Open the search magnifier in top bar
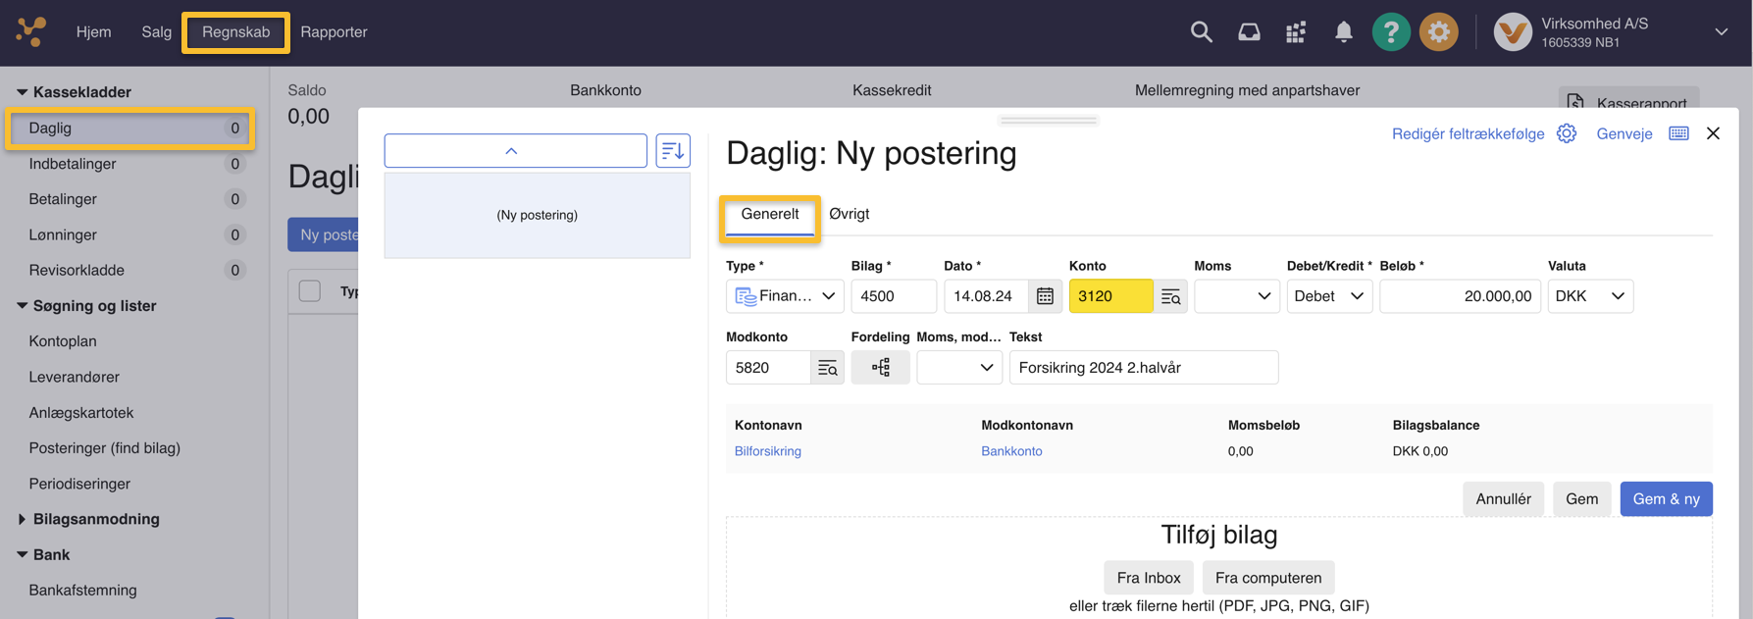This screenshot has width=1753, height=619. 1201,32
